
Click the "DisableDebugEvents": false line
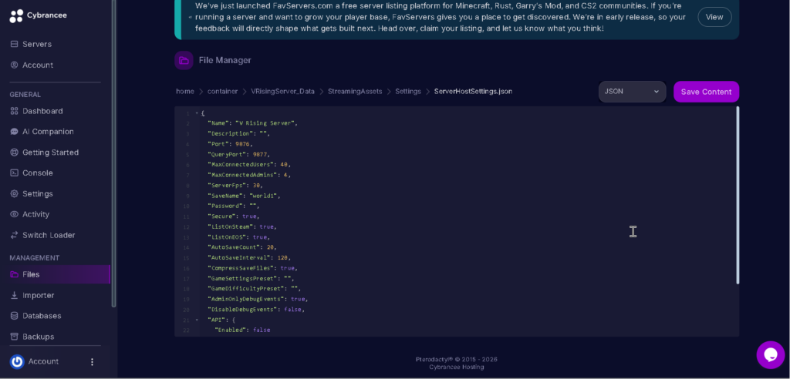256,310
